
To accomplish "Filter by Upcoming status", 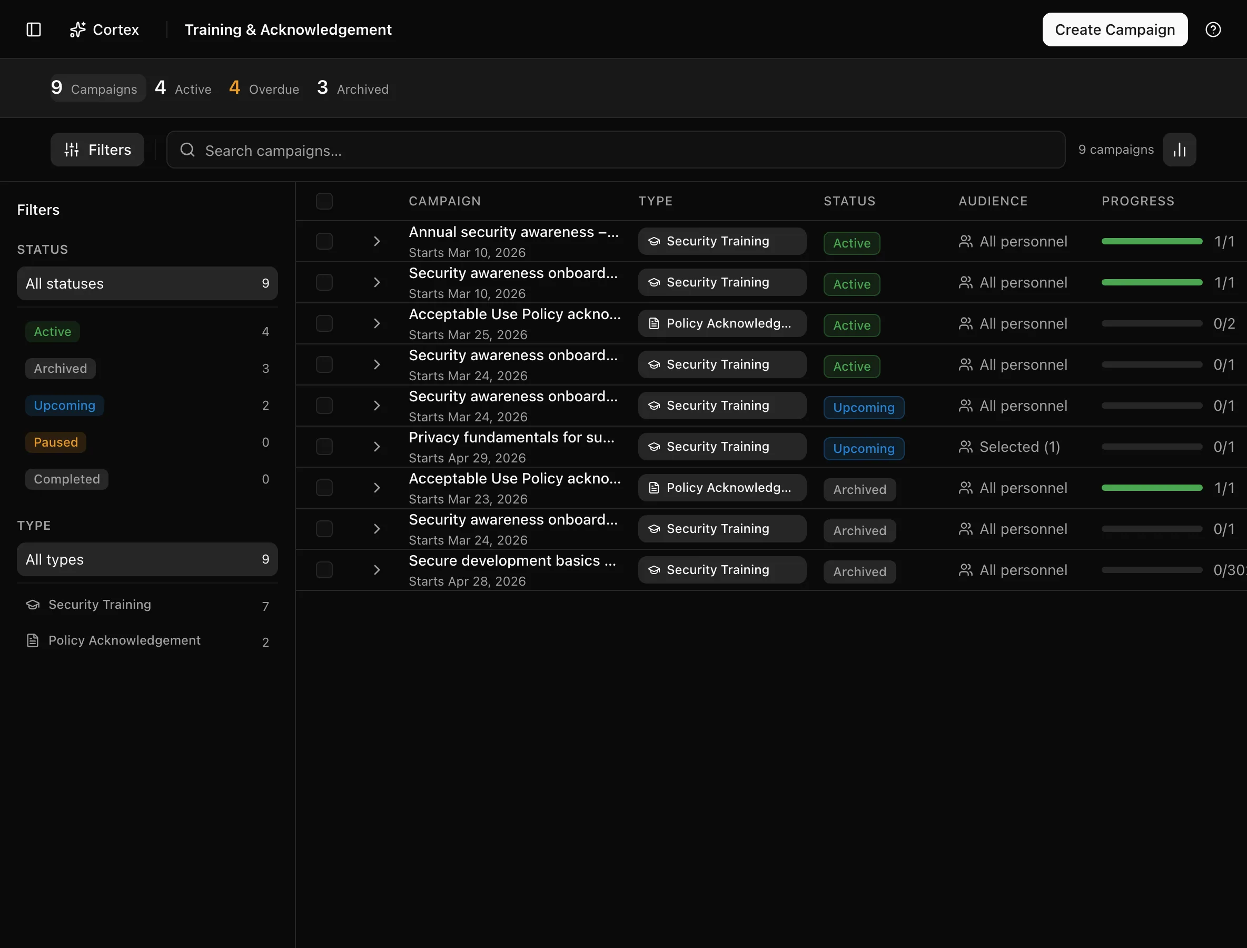I will point(147,406).
